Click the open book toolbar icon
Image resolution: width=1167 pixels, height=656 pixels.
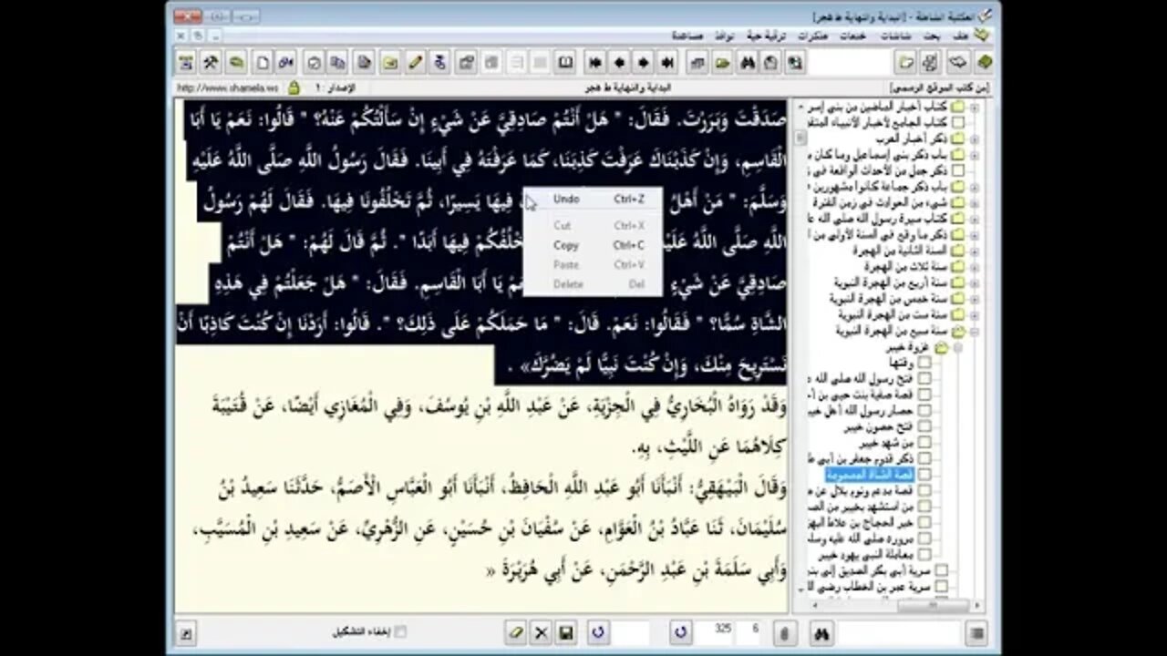point(565,63)
